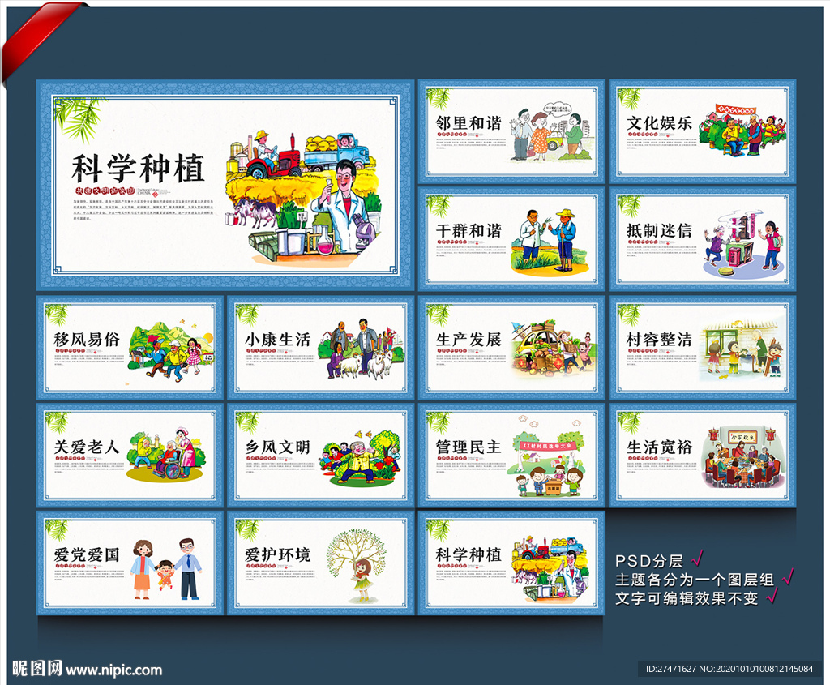The width and height of the screenshot is (830, 685).
Task: Click the pink checkmark beside 主题各分为一个图层组
Action: (788, 576)
